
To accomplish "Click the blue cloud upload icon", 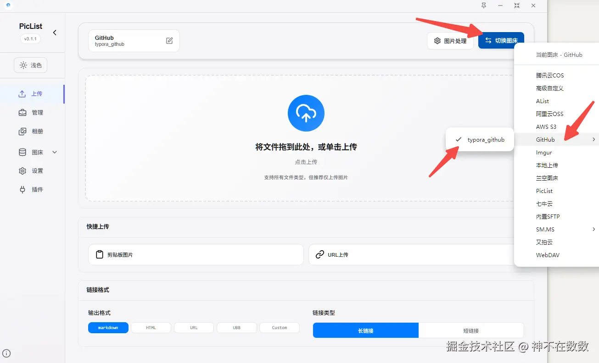I will click(306, 113).
